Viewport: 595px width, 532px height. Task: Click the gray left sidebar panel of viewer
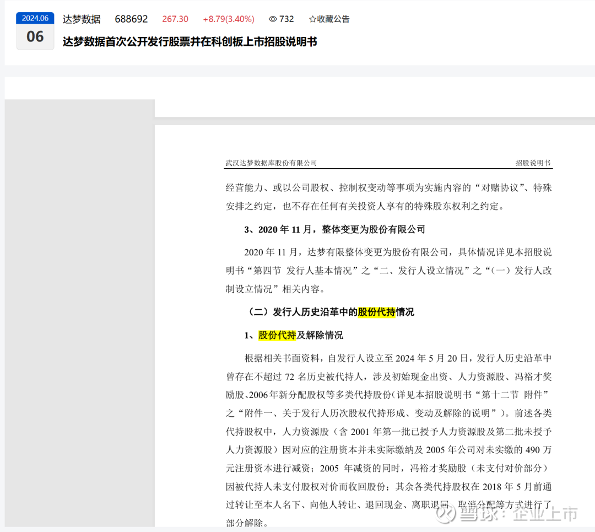80,313
